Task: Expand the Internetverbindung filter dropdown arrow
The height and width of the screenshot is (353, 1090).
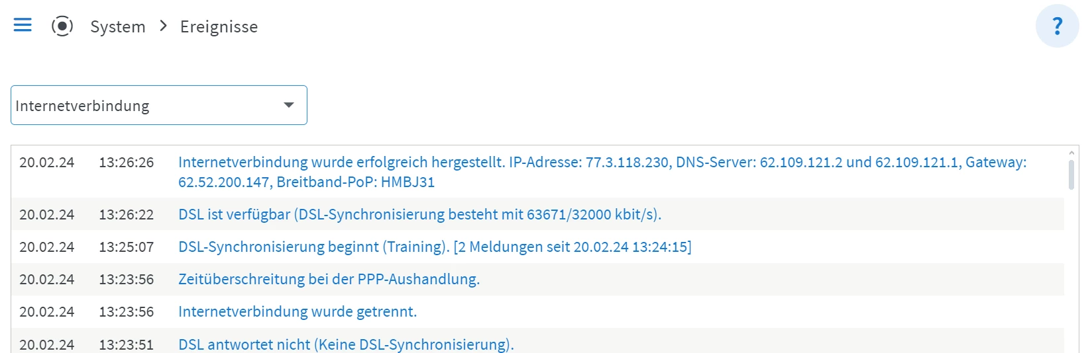Action: coord(289,105)
